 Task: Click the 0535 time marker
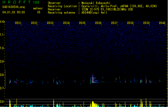point(82,23)
